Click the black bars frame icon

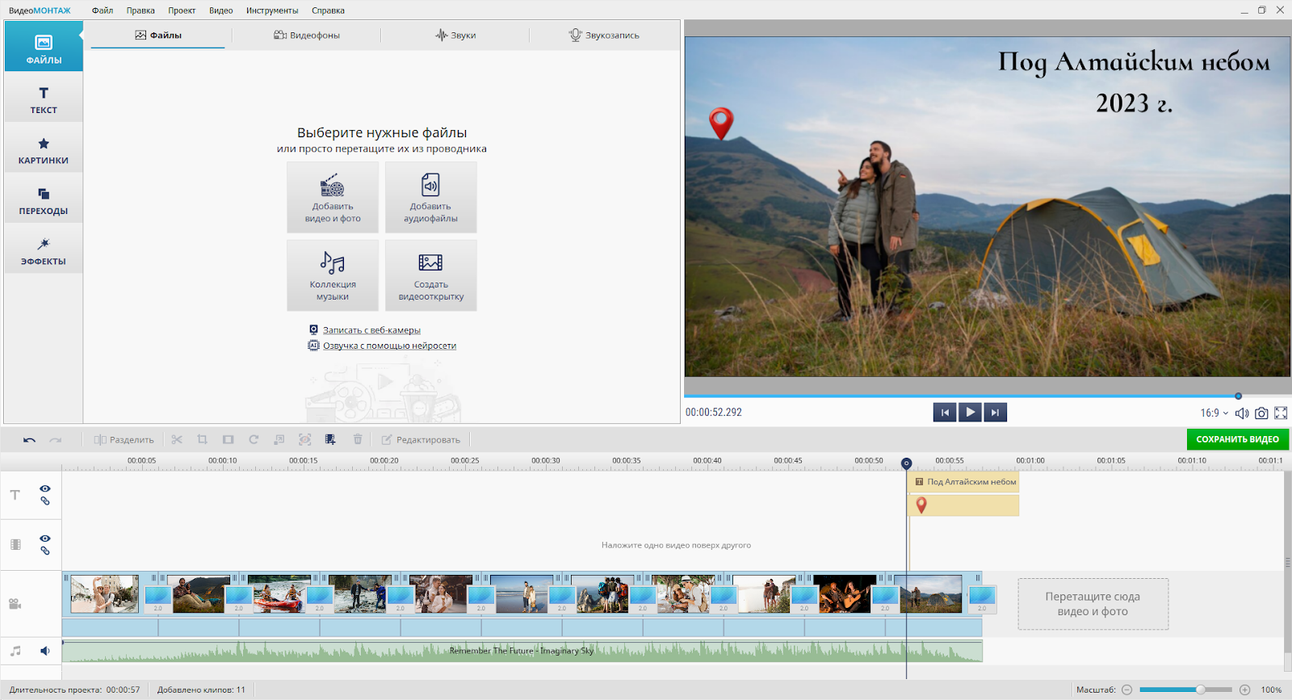pos(229,439)
